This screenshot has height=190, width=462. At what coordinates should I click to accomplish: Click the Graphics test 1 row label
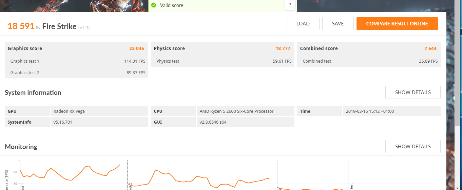[x=25, y=61]
